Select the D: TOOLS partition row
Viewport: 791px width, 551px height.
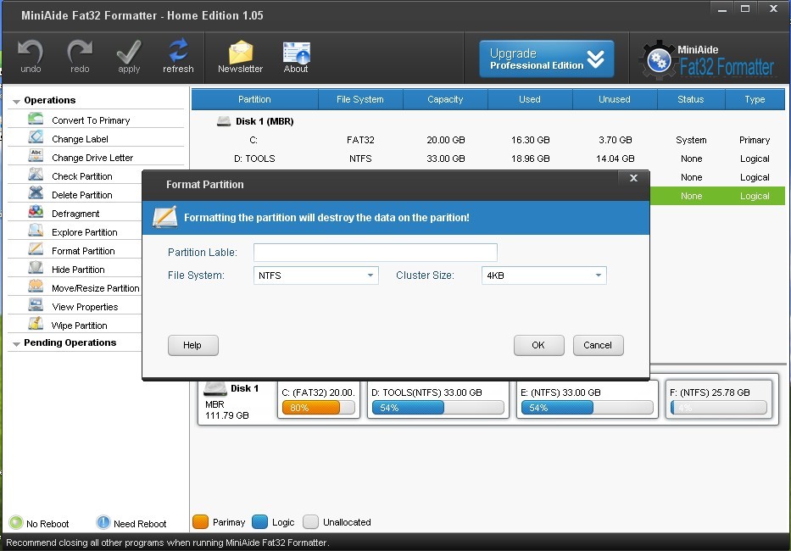tap(487, 159)
